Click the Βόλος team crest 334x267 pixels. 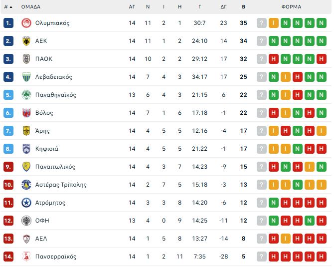tap(26, 113)
